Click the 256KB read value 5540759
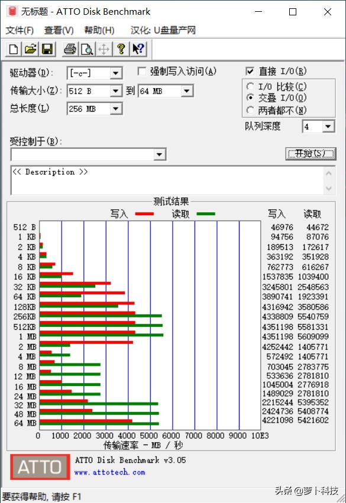 (x=313, y=317)
